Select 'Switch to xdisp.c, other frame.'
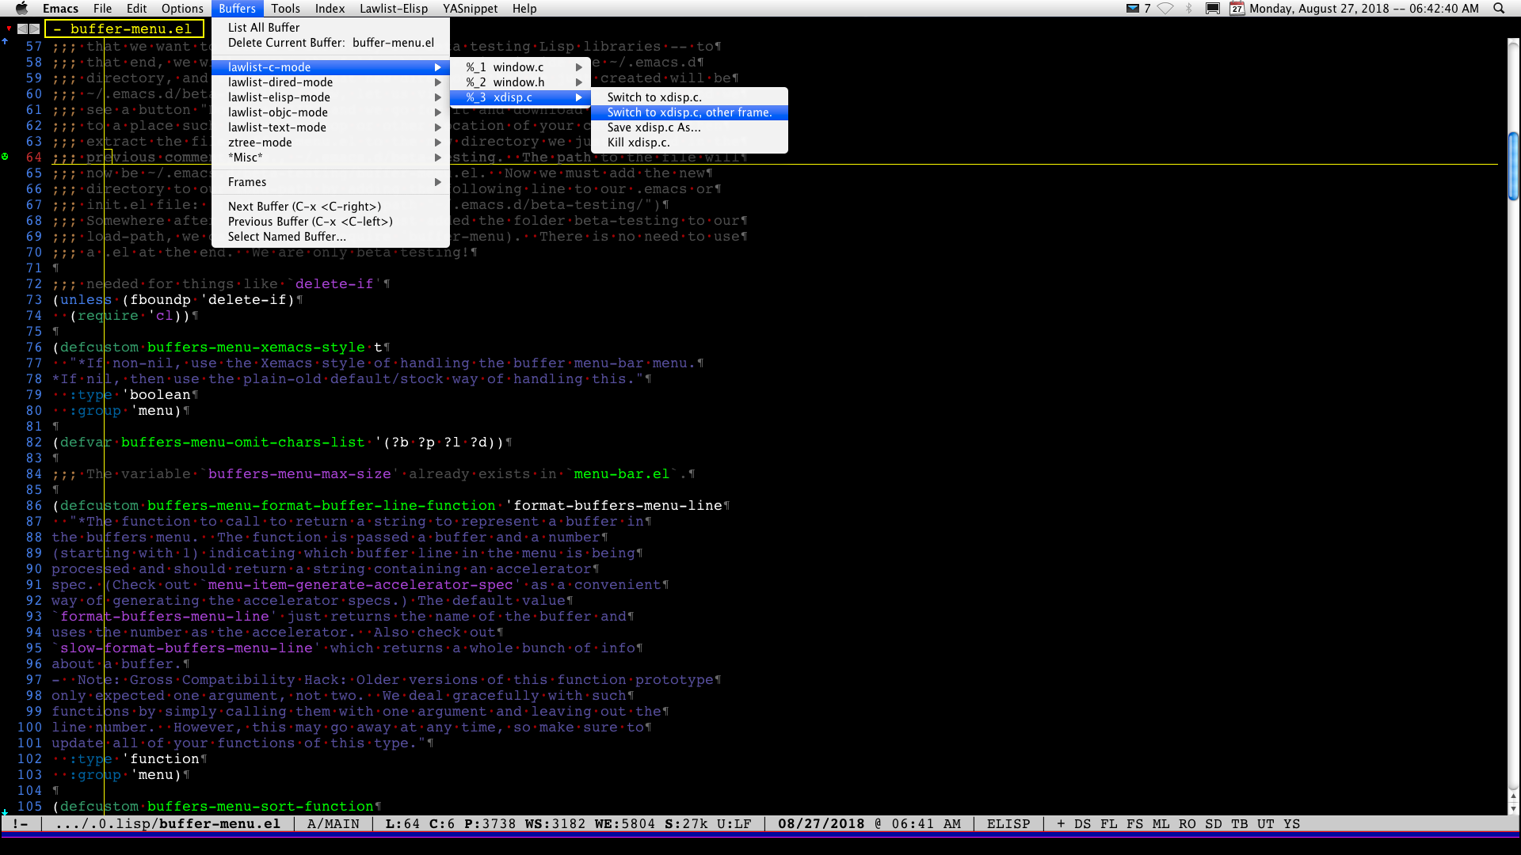The image size is (1521, 855). pyautogui.click(x=689, y=112)
